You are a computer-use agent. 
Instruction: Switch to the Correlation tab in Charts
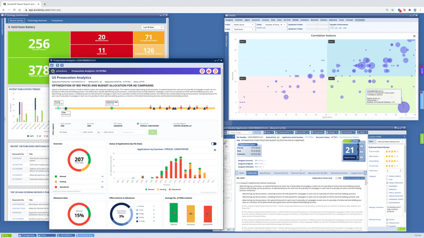359,19
